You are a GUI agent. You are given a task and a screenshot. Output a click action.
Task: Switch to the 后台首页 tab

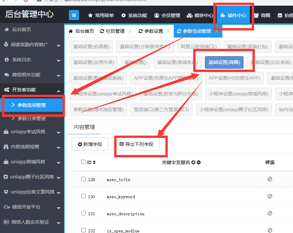(x=81, y=31)
